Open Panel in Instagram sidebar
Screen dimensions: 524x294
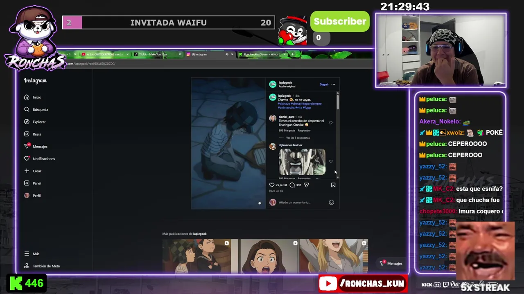tap(33, 183)
